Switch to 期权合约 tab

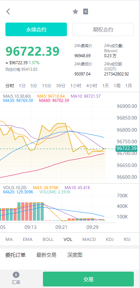103,30
